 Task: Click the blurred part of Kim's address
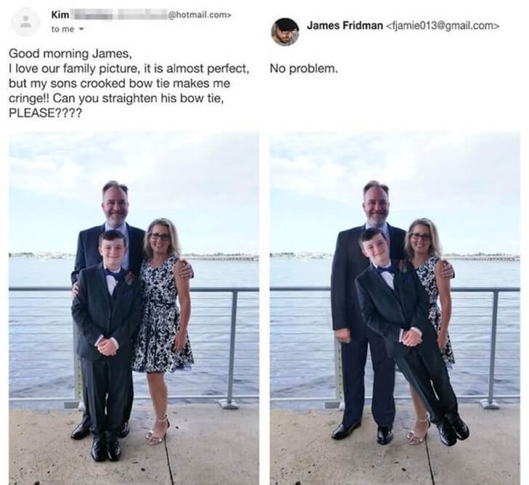pyautogui.click(x=119, y=15)
